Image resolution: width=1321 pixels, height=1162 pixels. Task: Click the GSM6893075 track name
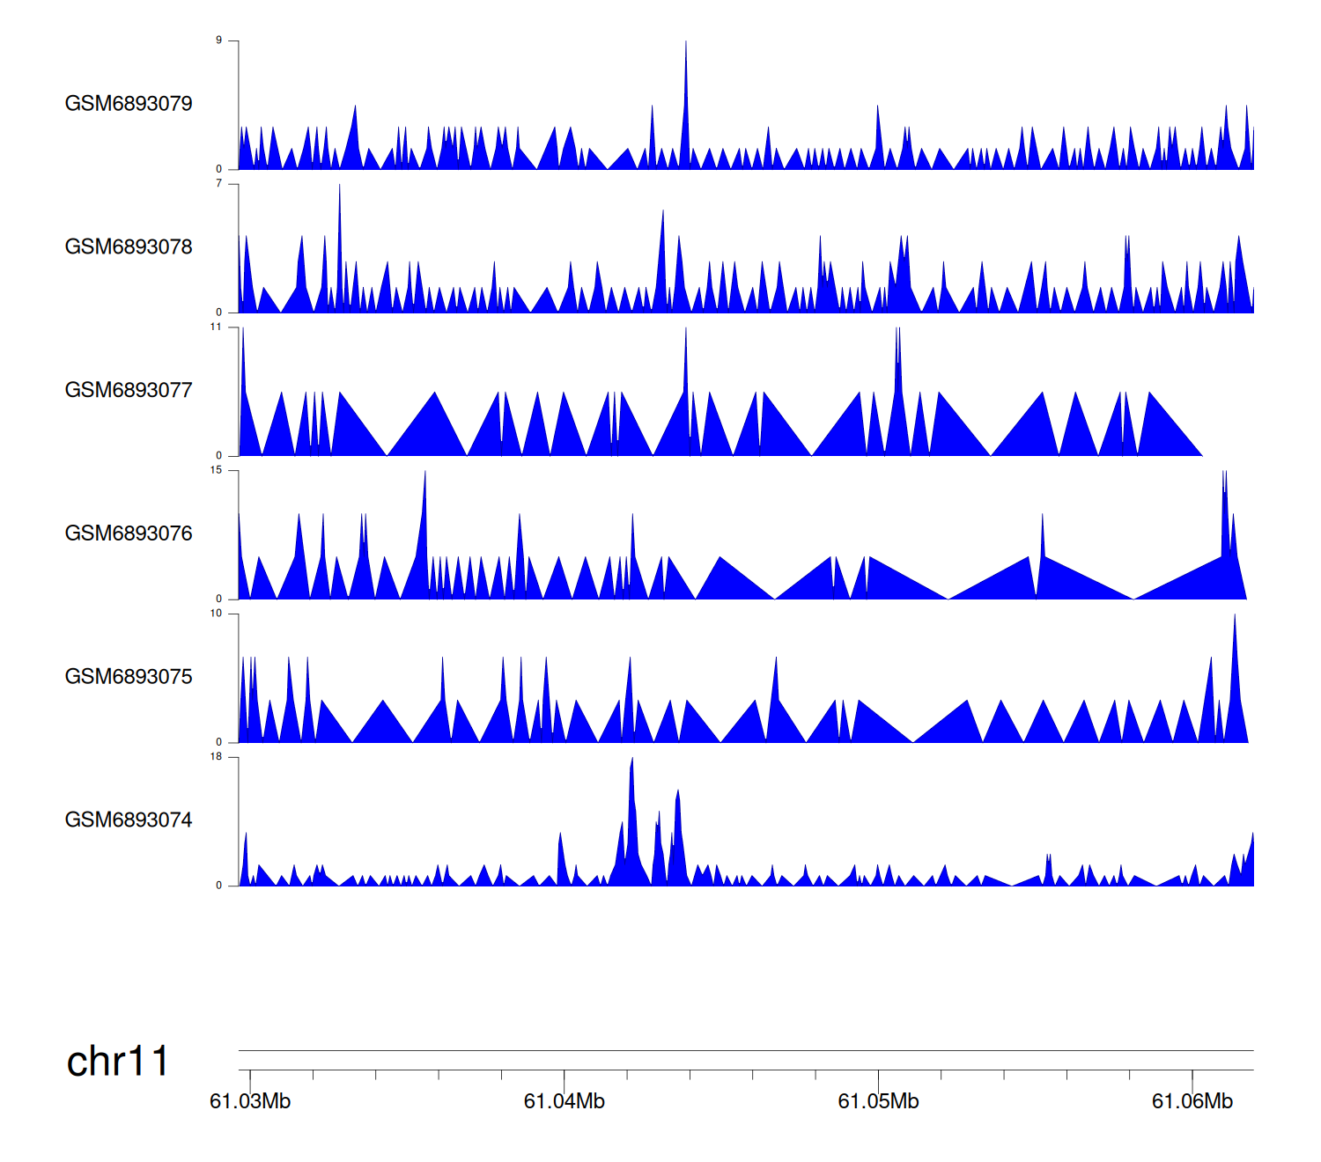tap(129, 677)
